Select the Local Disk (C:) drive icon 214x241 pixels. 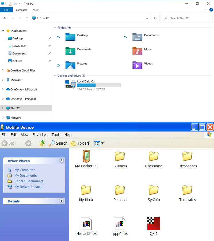(70, 84)
